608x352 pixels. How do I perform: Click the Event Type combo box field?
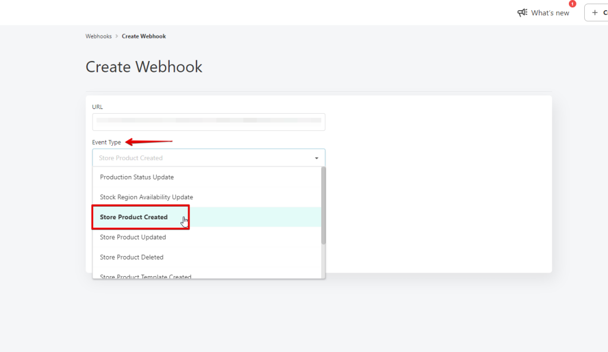[202, 158]
